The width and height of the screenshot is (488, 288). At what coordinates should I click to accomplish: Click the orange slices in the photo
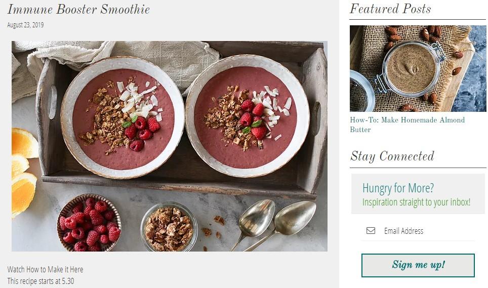pos(24,173)
